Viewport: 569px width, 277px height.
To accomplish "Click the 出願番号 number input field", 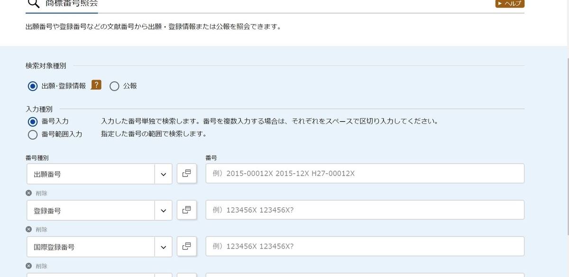I will [x=365, y=173].
